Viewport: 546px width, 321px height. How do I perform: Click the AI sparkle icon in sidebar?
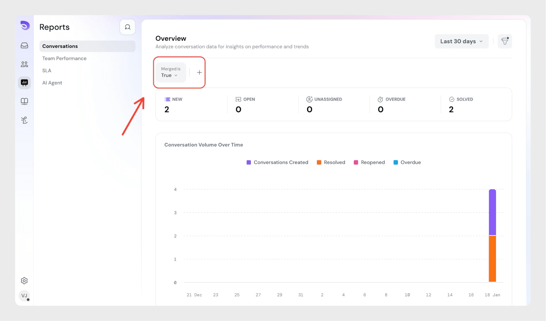[x=25, y=120]
